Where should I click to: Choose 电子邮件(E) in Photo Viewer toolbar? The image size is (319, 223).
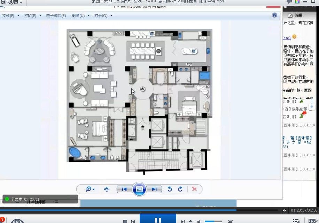[x=56, y=16]
